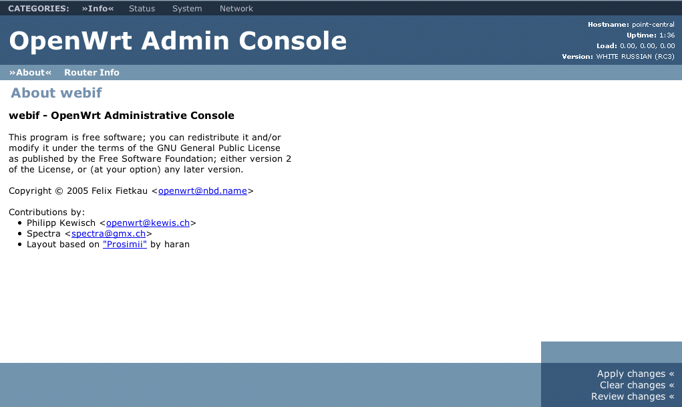Click the About webif heading
682x407 pixels.
pos(56,93)
